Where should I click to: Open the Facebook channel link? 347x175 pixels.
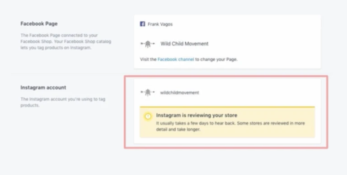[176, 59]
